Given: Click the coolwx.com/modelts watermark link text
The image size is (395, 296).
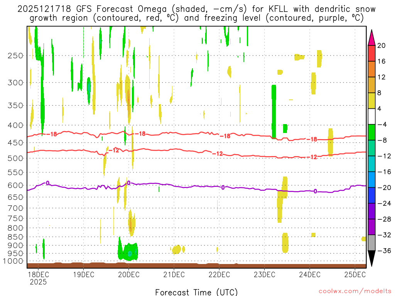Looking at the screenshot, I should [x=355, y=291].
